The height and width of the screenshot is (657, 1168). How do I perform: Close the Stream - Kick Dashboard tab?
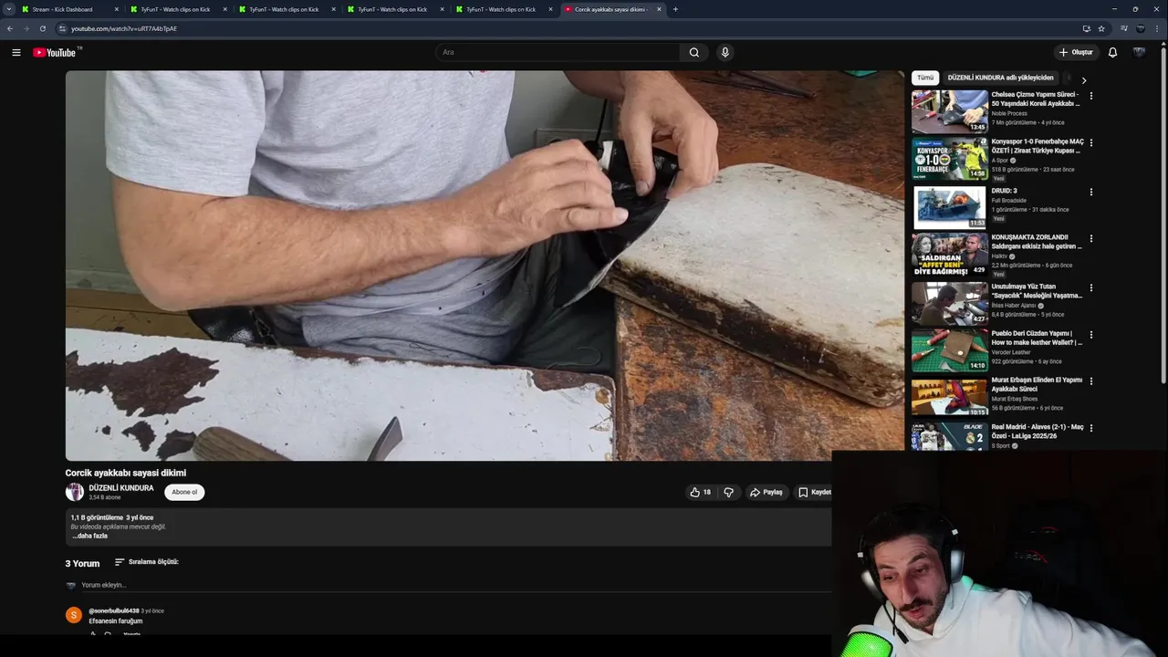click(x=116, y=9)
